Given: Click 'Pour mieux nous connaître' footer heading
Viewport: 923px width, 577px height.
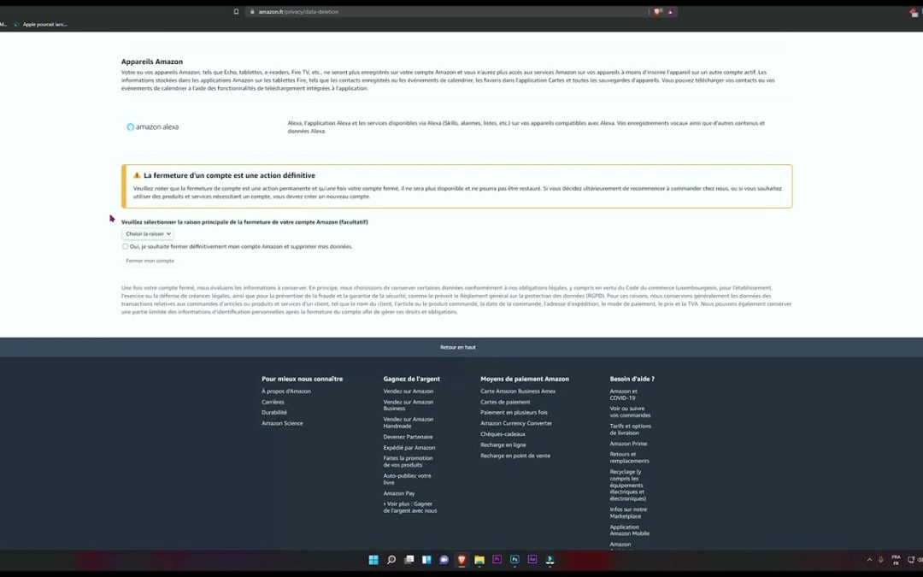Looking at the screenshot, I should (x=302, y=380).
